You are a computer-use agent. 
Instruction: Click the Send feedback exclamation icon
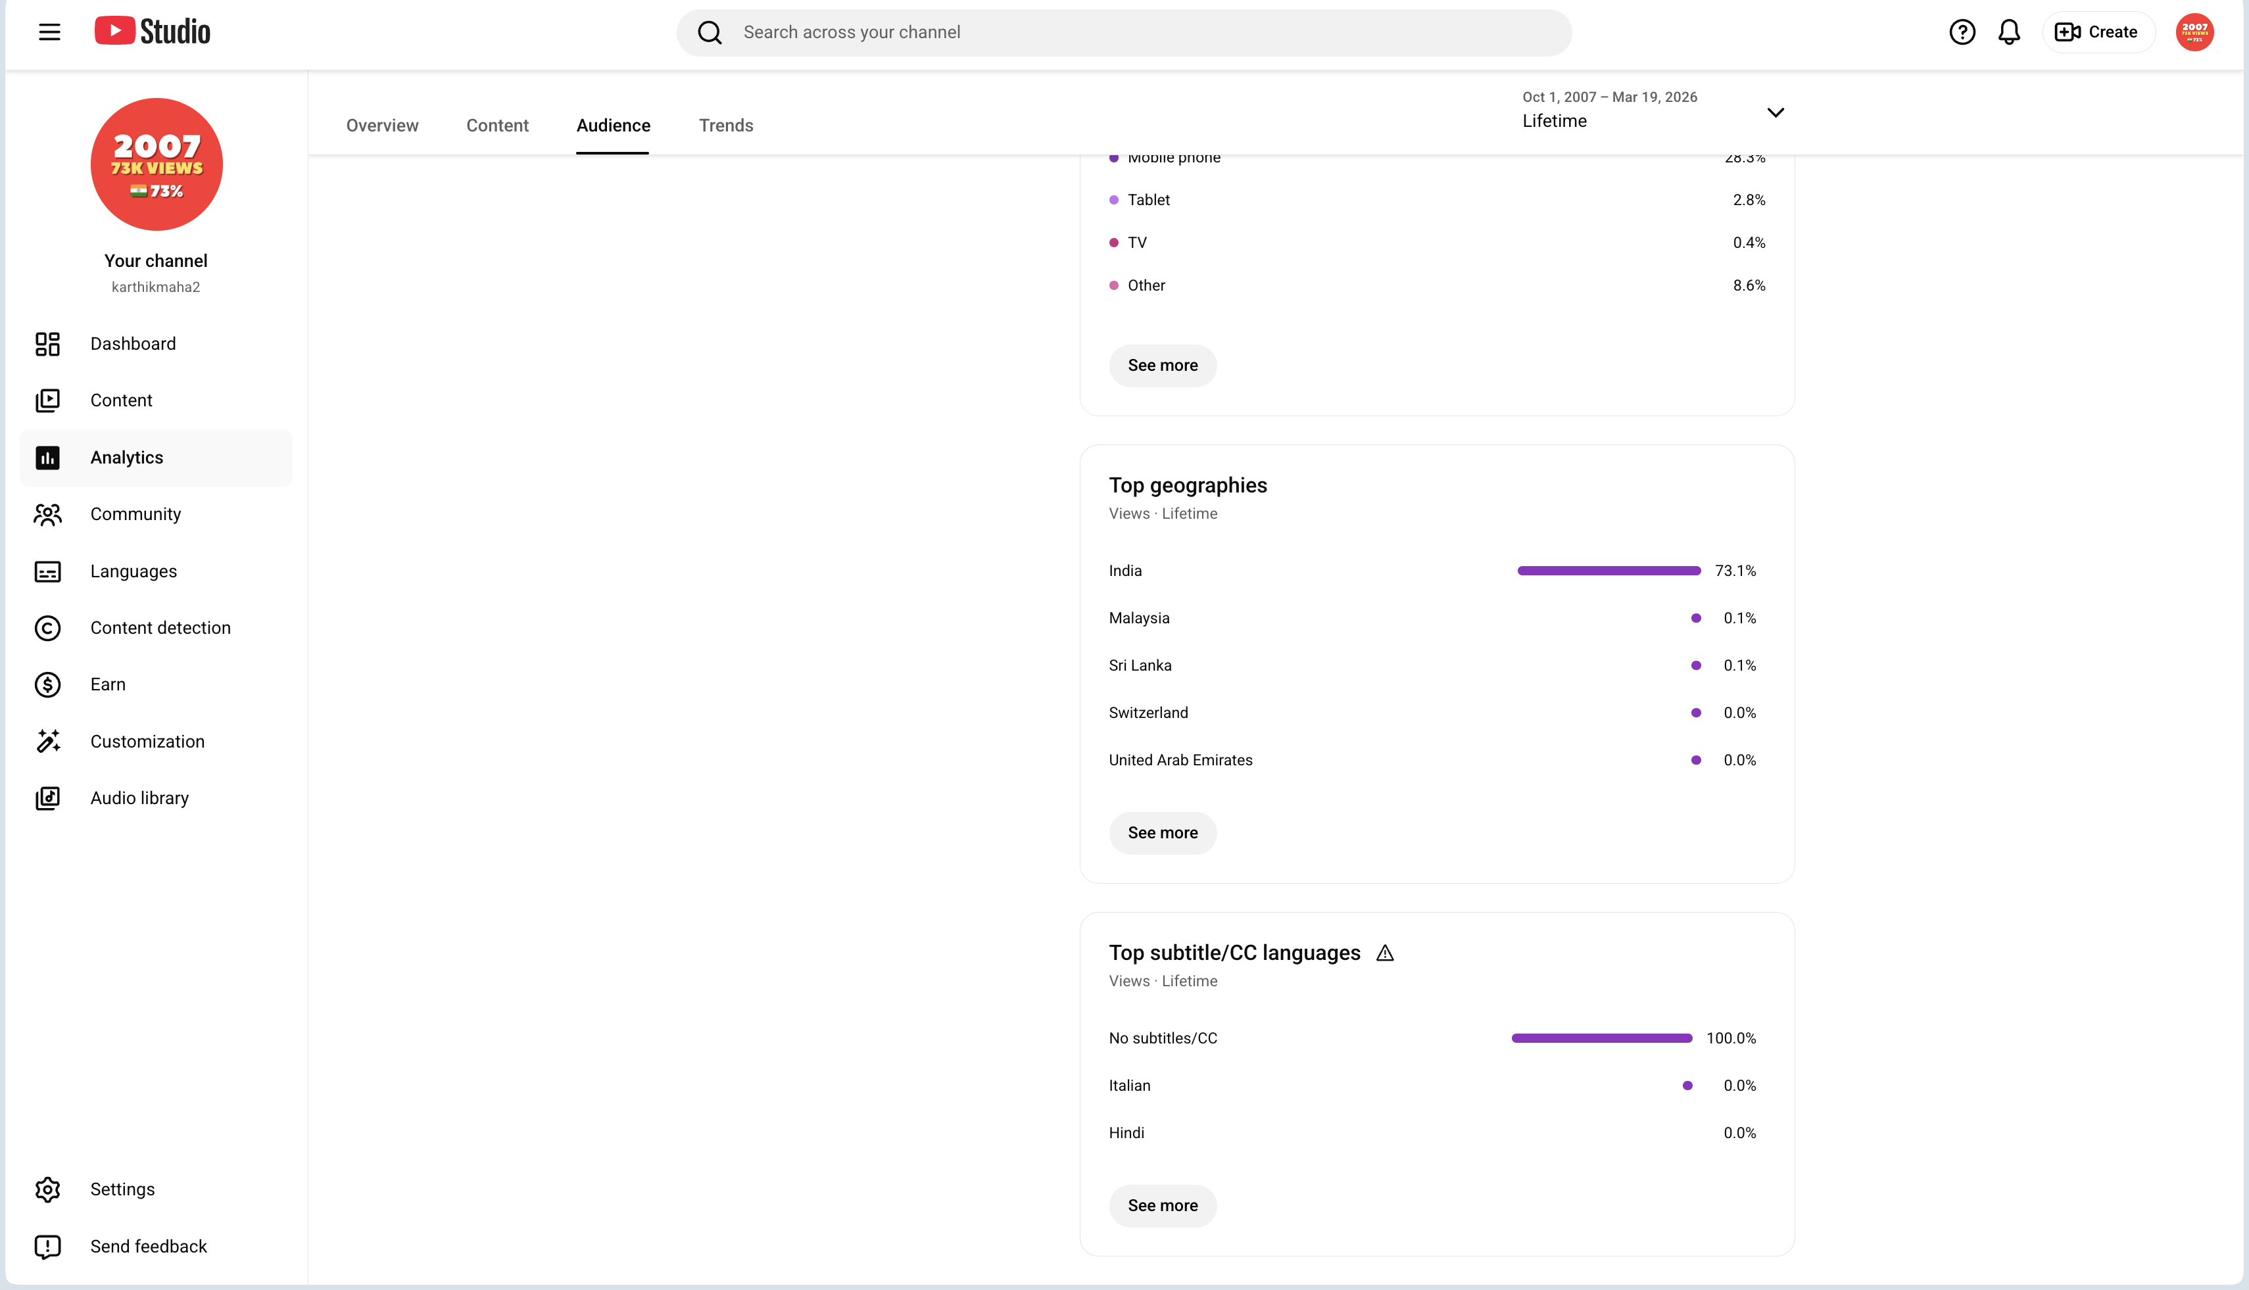click(48, 1247)
